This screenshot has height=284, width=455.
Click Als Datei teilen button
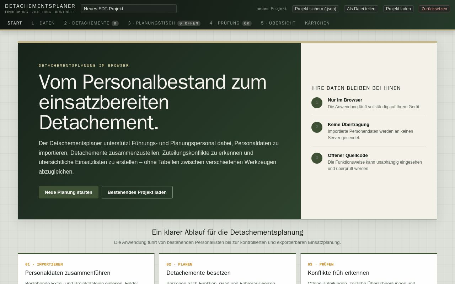[x=361, y=9]
